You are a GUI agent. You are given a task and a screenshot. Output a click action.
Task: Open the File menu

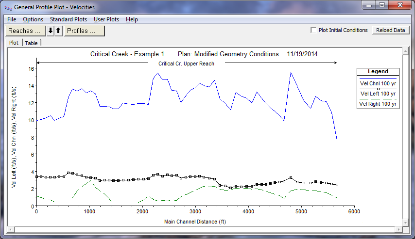(x=12, y=19)
